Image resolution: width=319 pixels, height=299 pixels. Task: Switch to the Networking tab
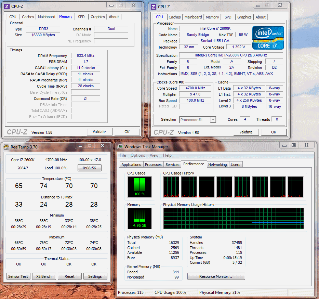[x=217, y=165]
